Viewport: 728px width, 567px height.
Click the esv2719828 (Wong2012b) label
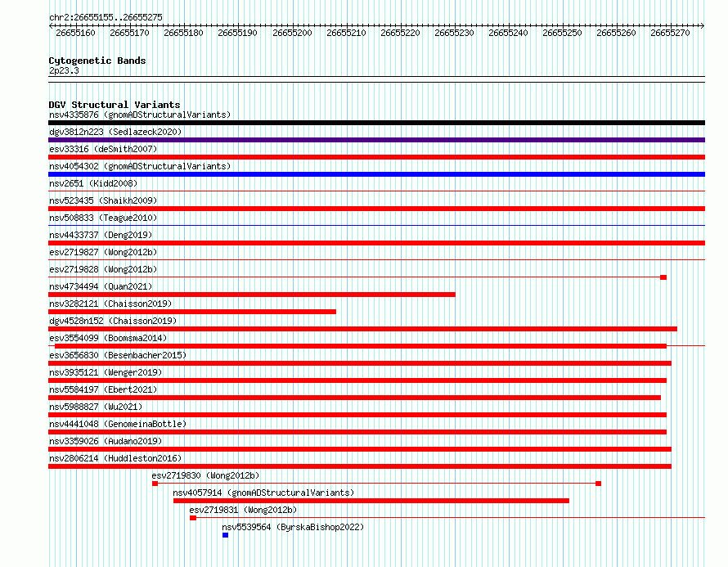(103, 269)
